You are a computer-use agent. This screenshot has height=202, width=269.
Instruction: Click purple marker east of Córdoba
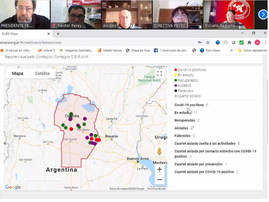coord(85,119)
